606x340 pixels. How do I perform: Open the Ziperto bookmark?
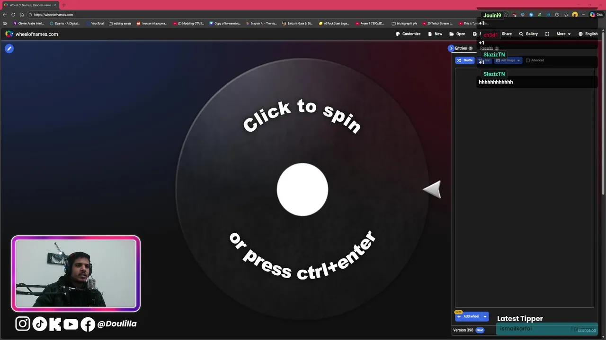pyautogui.click(x=65, y=23)
